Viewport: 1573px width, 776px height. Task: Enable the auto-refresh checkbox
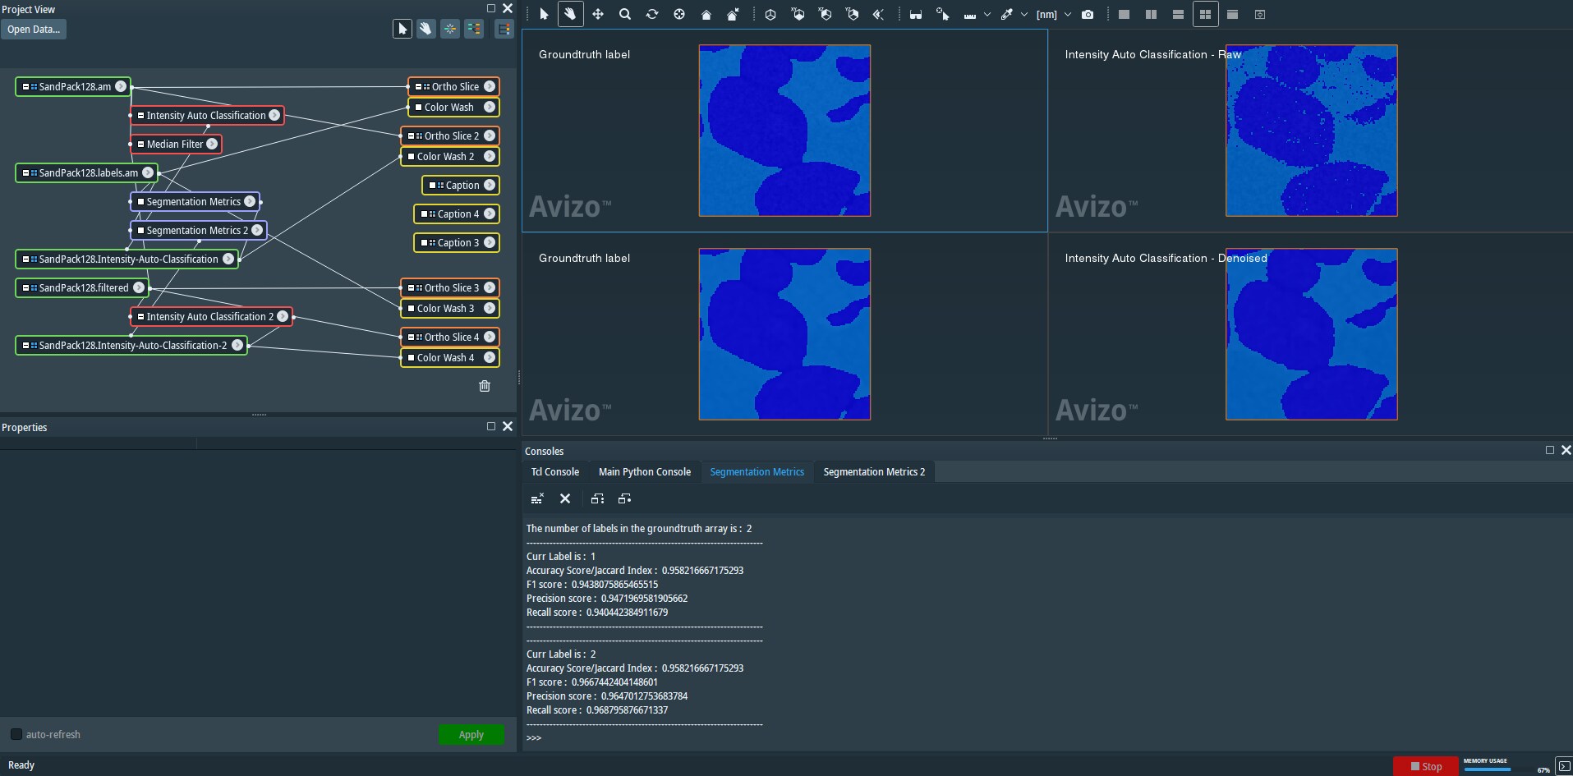(x=16, y=734)
